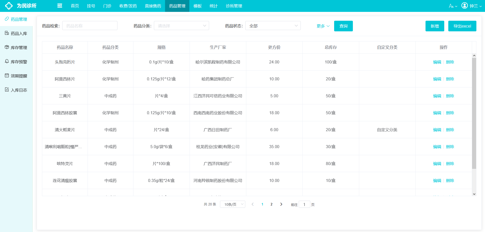Image resolution: width=485 pixels, height=232 pixels.
Task: Delete the 咳特灵片 row
Action: tap(450, 164)
